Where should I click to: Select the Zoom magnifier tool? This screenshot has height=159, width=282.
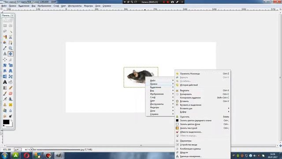tap(11, 48)
